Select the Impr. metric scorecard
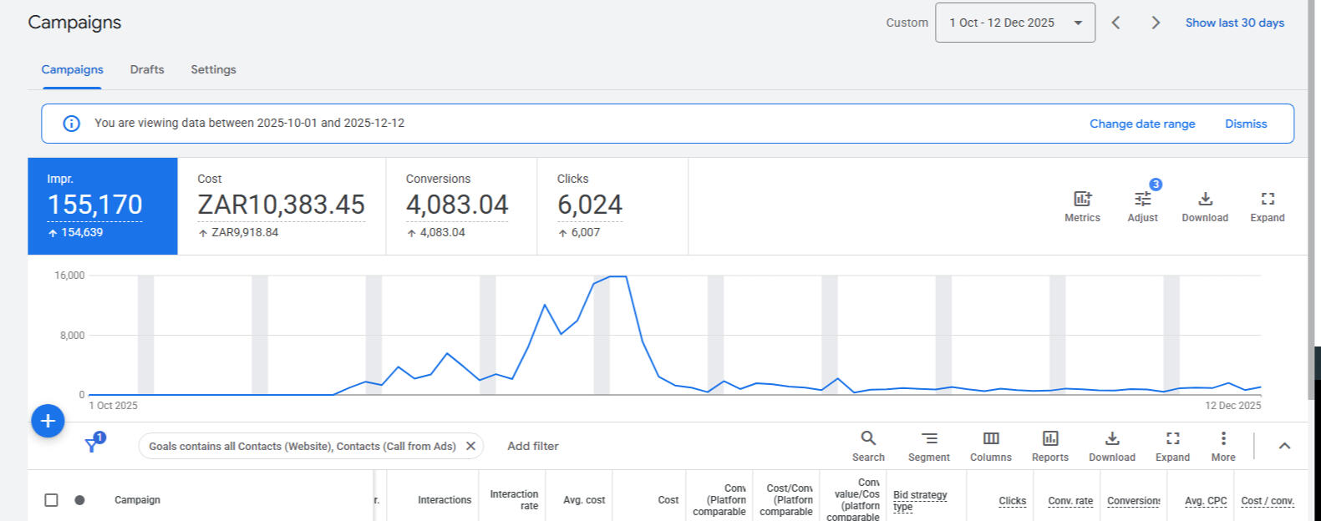Image resolution: width=1321 pixels, height=521 pixels. tap(102, 205)
